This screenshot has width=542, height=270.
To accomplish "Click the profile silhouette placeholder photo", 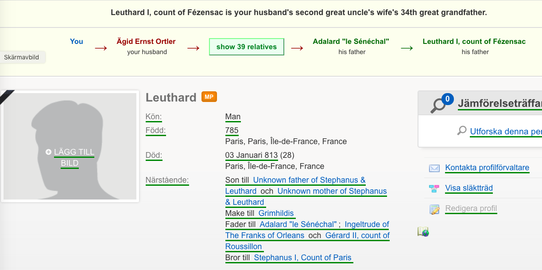I will (70, 146).
